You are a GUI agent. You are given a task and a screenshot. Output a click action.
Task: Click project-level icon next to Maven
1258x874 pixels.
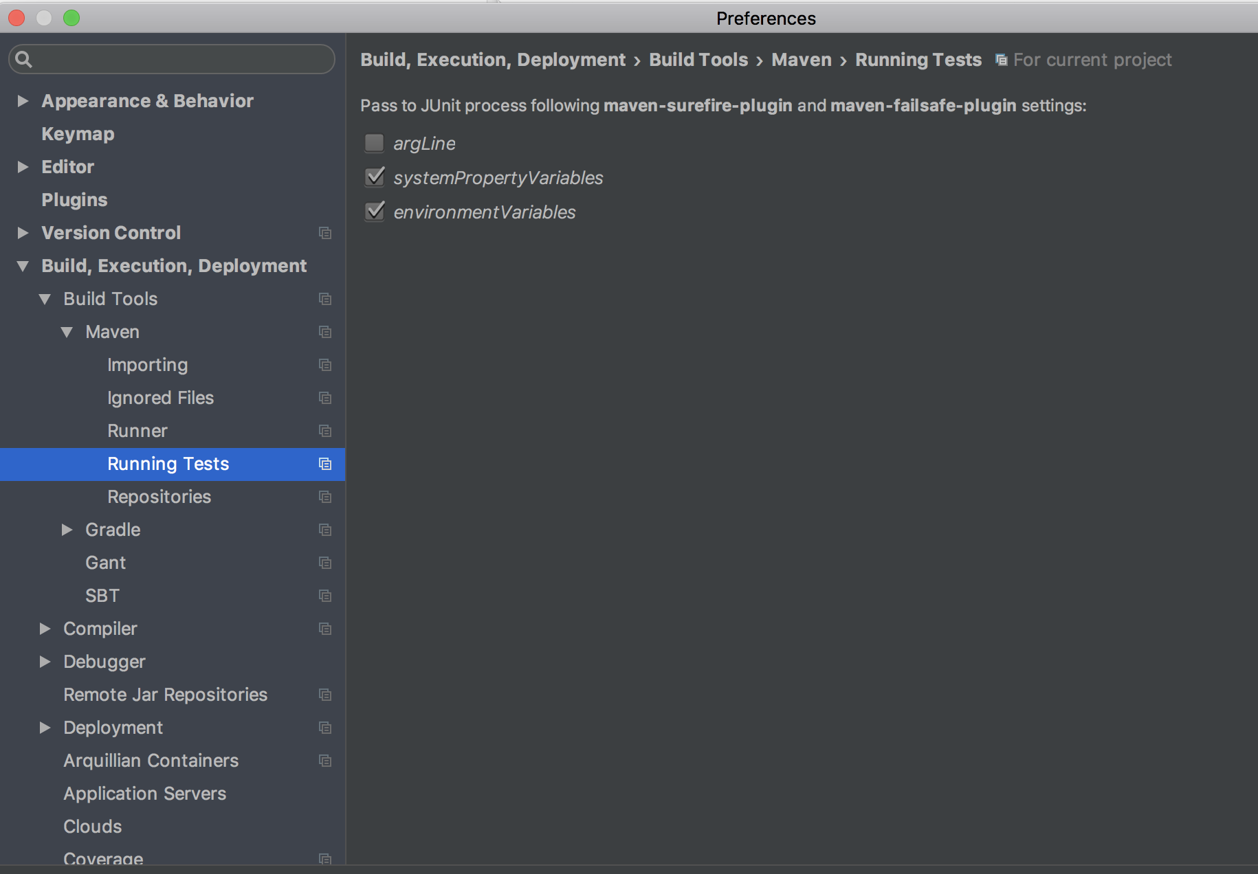(325, 332)
